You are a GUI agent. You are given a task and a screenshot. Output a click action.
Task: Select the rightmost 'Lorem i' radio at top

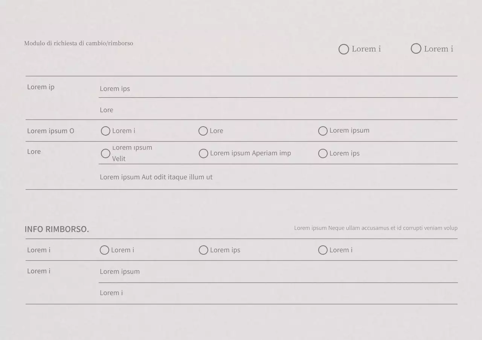click(x=416, y=49)
